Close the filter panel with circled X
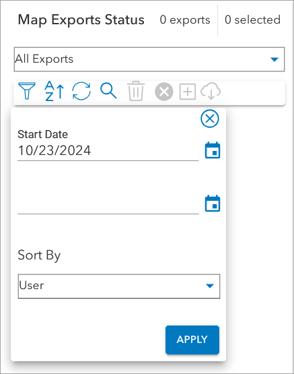 pyautogui.click(x=210, y=119)
